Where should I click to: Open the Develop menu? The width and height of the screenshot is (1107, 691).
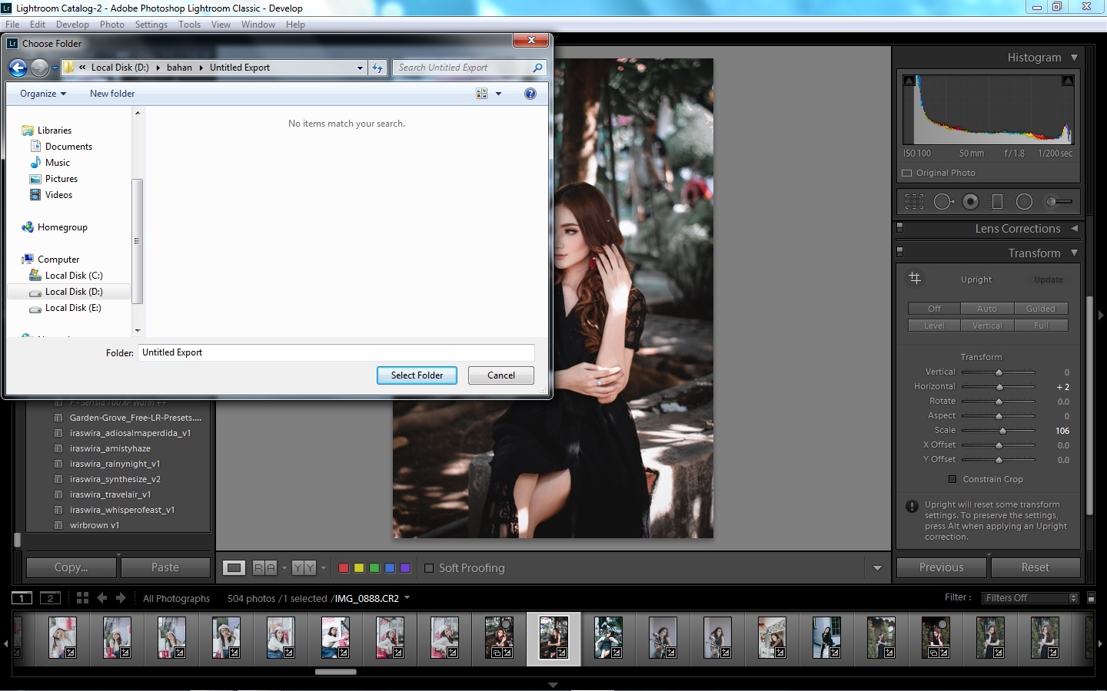(x=72, y=25)
